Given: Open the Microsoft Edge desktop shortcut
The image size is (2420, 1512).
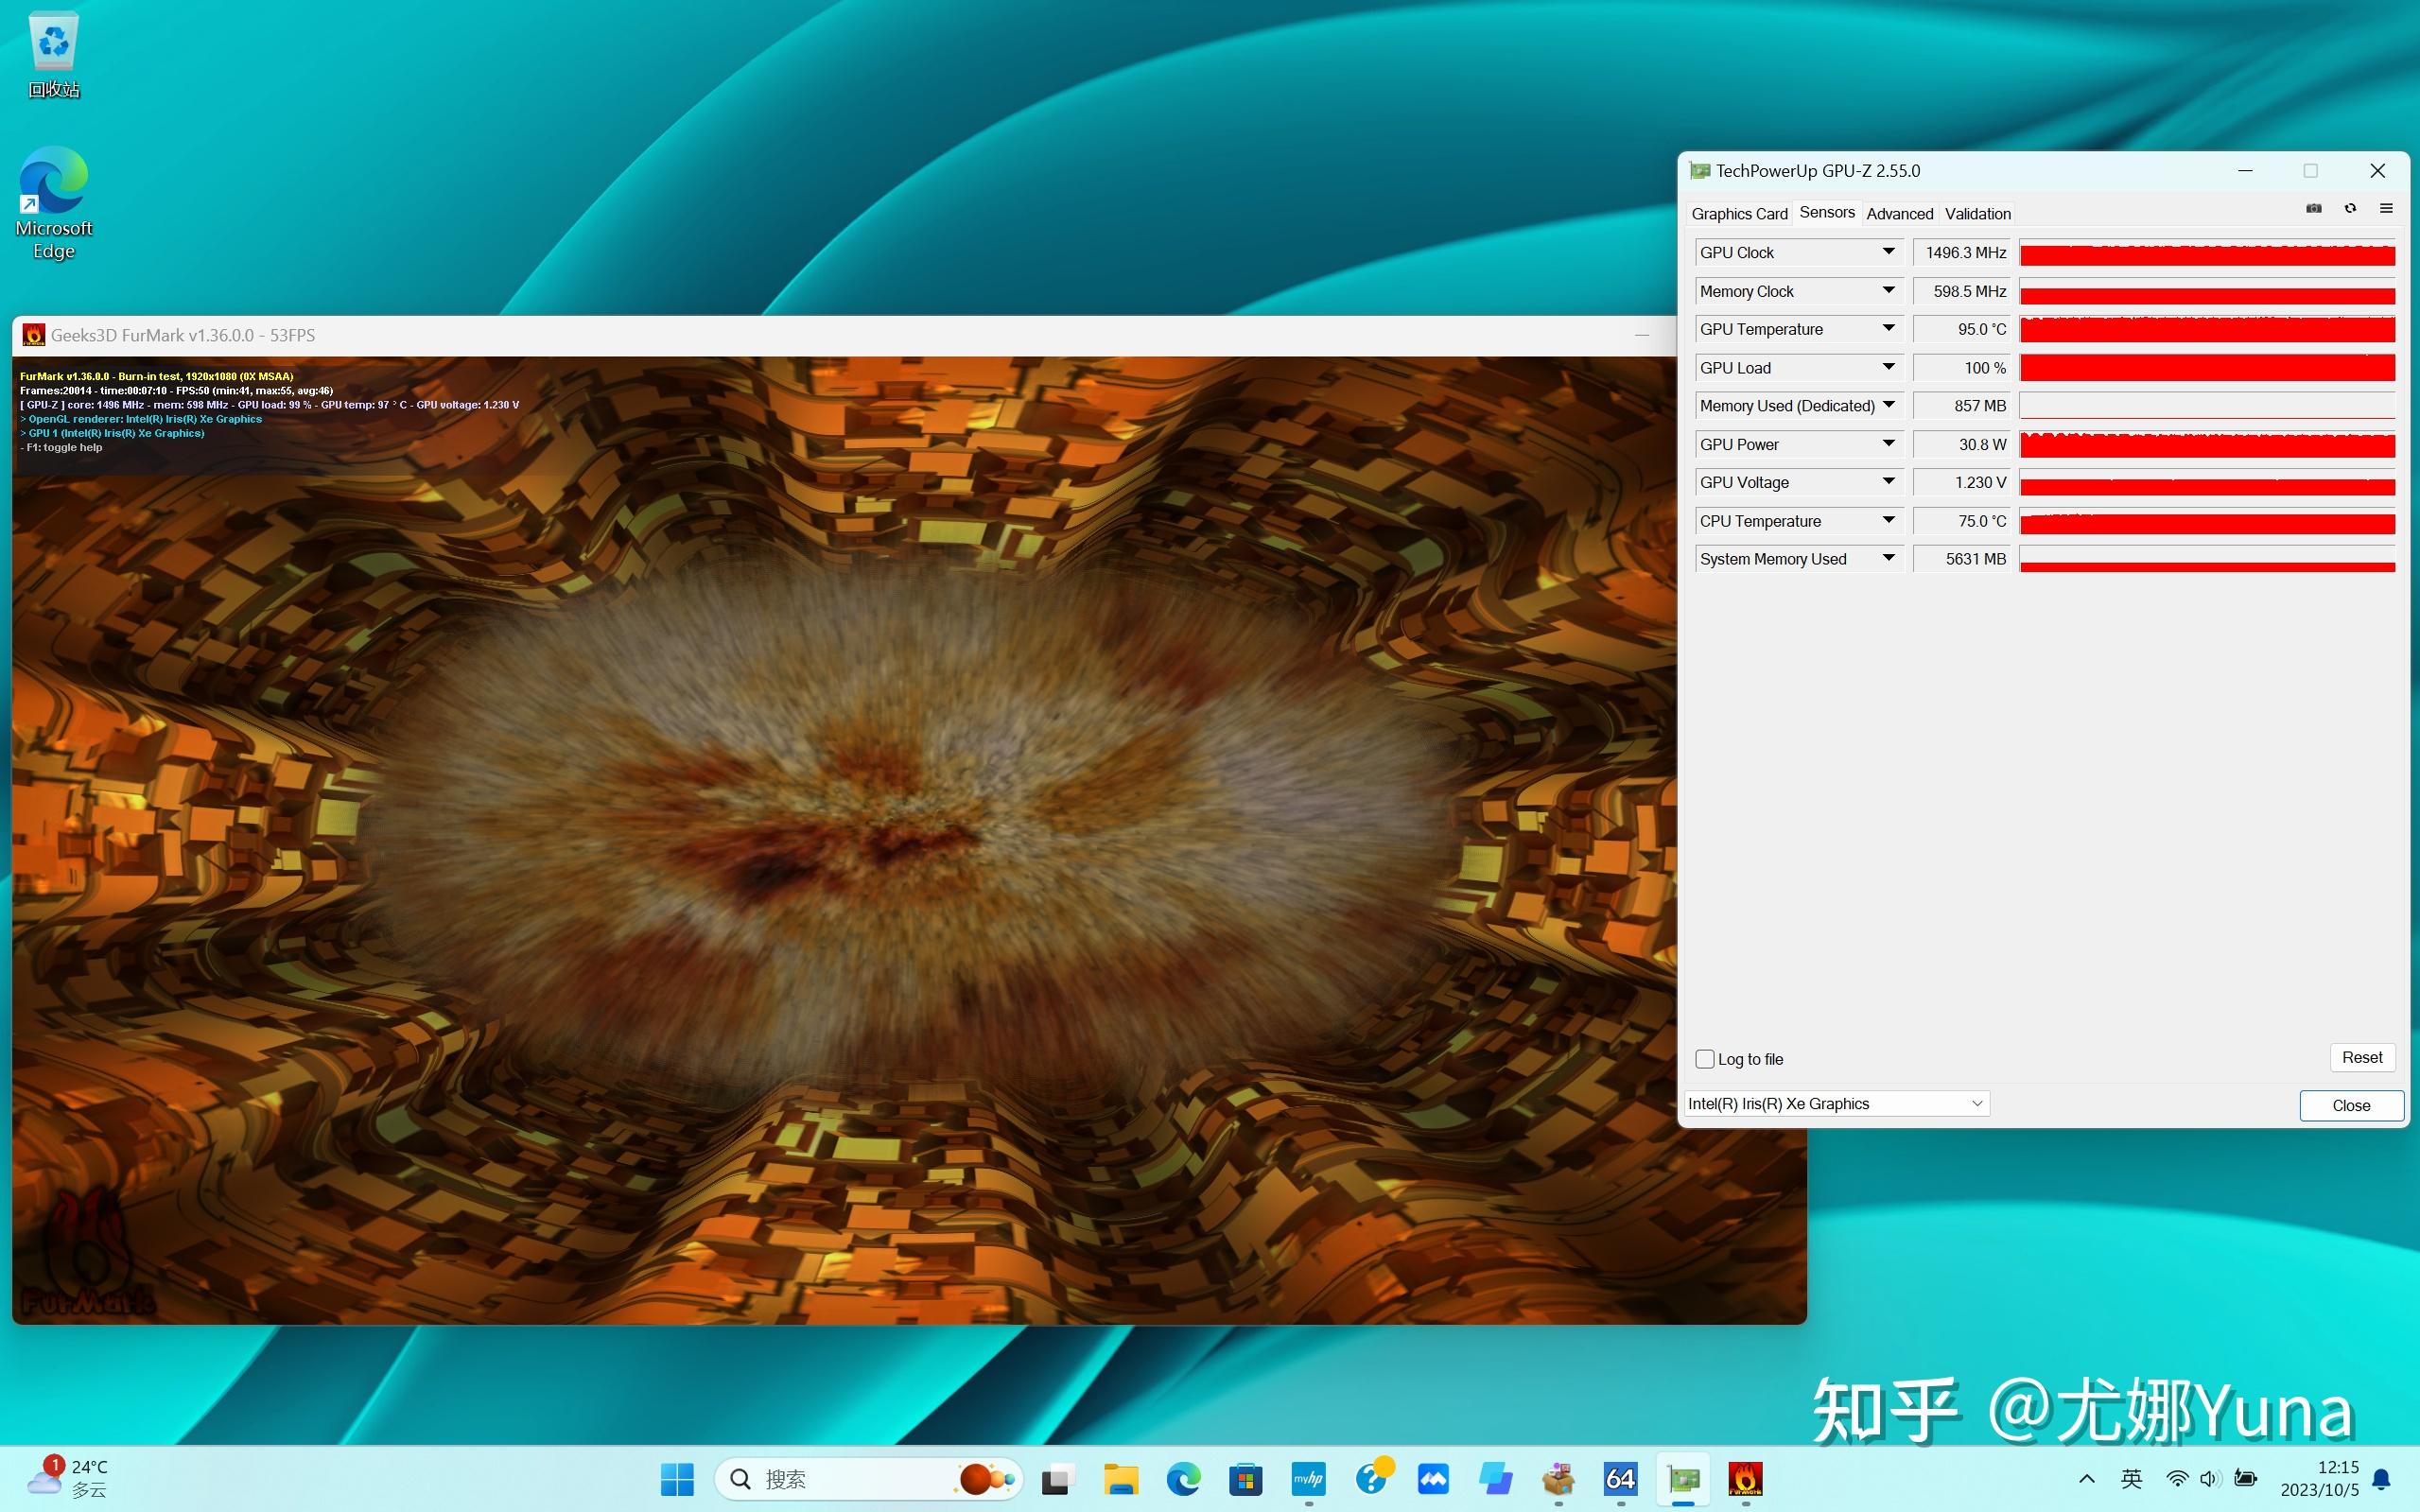Looking at the screenshot, I should click(53, 204).
